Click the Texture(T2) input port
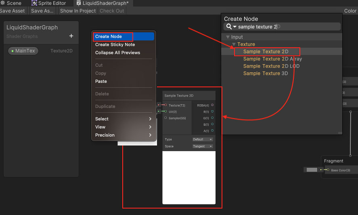 (166, 105)
